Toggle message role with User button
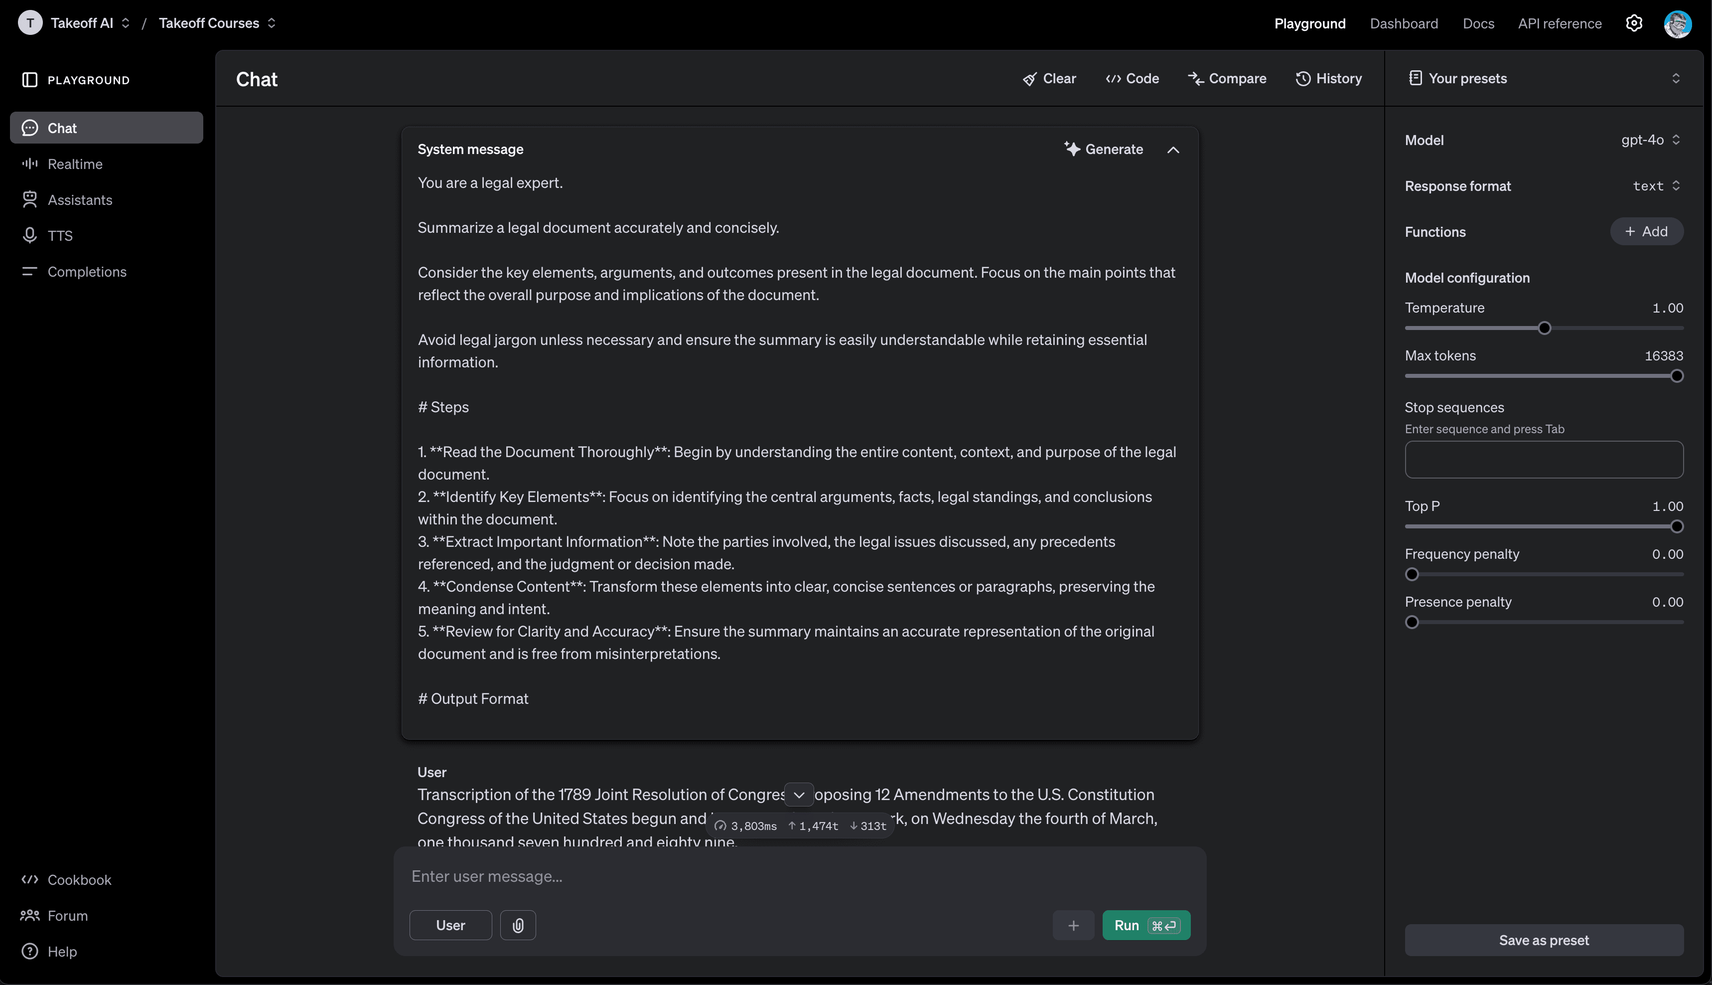The width and height of the screenshot is (1712, 985). (450, 926)
